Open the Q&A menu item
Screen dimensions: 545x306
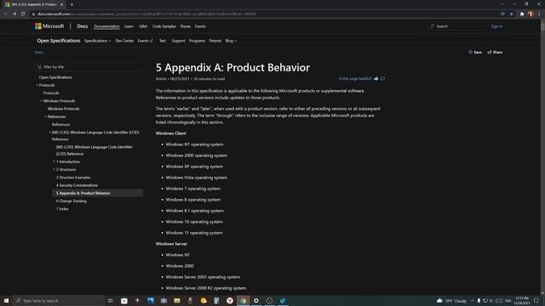pos(143,26)
